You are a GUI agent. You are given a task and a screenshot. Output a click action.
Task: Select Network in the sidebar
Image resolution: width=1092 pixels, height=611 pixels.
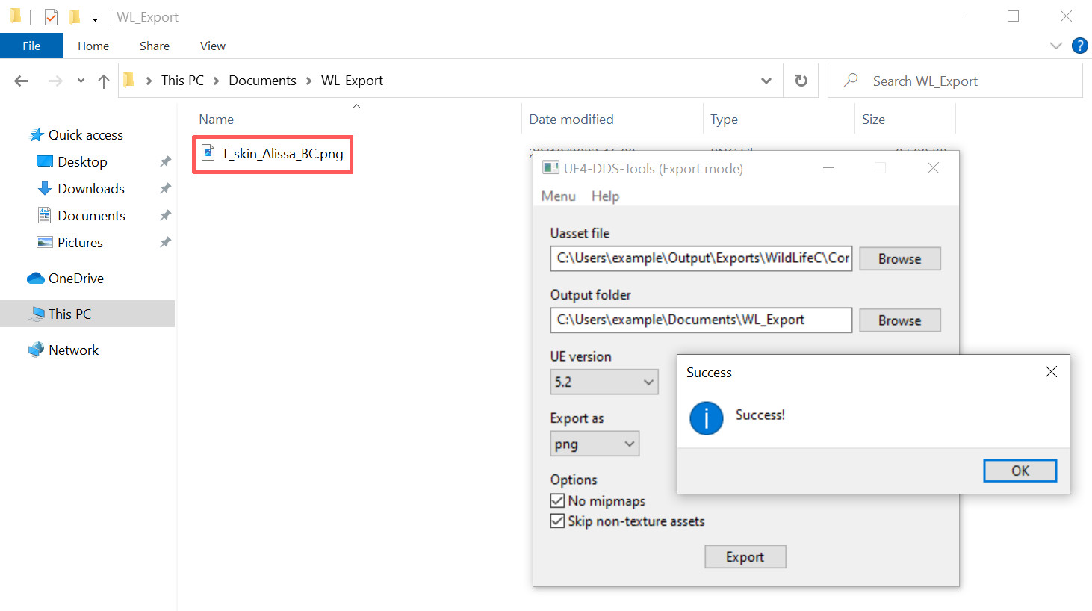tap(73, 350)
